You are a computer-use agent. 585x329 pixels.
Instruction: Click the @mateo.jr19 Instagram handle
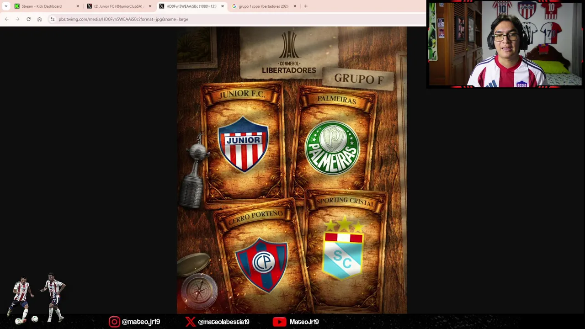pyautogui.click(x=141, y=322)
